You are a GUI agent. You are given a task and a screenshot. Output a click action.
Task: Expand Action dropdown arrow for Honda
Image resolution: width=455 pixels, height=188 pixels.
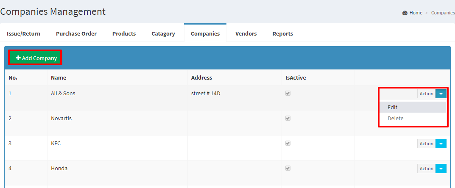tap(441, 169)
